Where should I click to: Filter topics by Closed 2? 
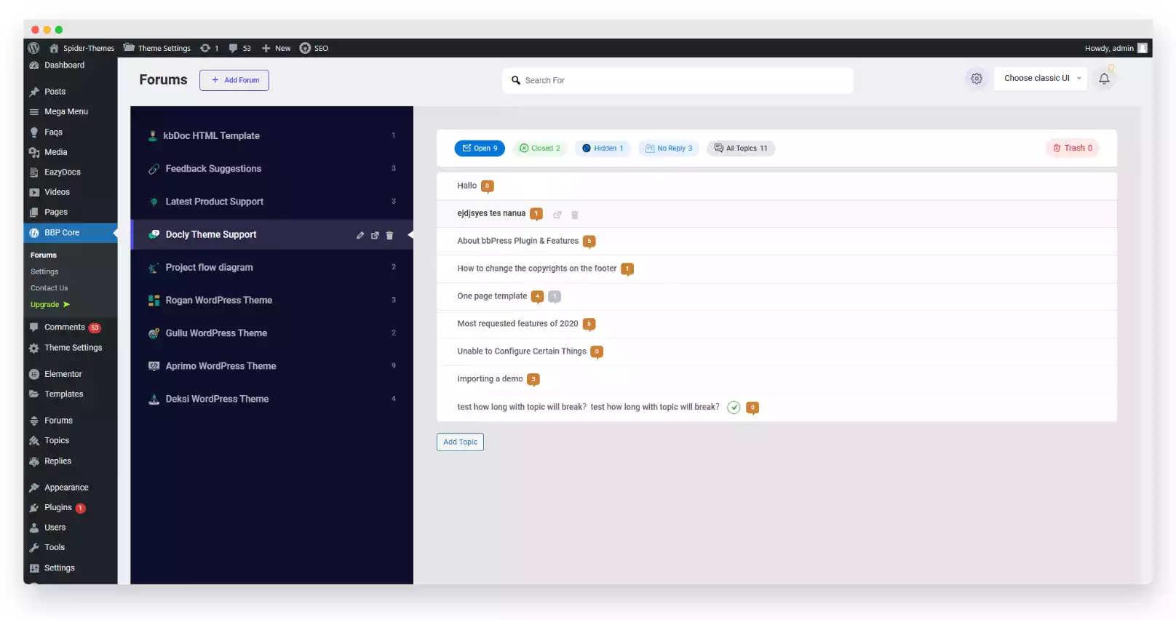[540, 148]
